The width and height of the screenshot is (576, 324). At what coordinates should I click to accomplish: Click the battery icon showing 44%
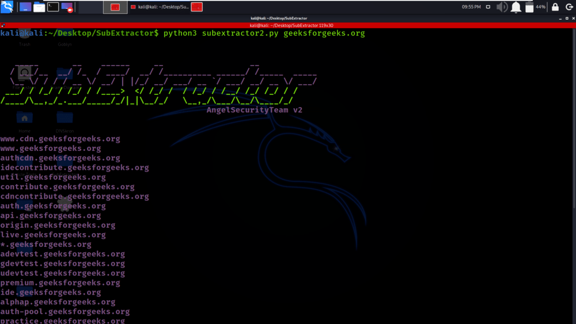[529, 7]
